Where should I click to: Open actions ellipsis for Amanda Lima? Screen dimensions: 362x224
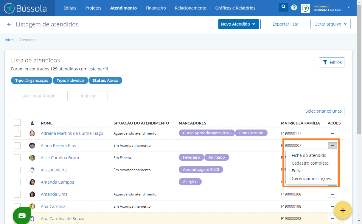[332, 194]
